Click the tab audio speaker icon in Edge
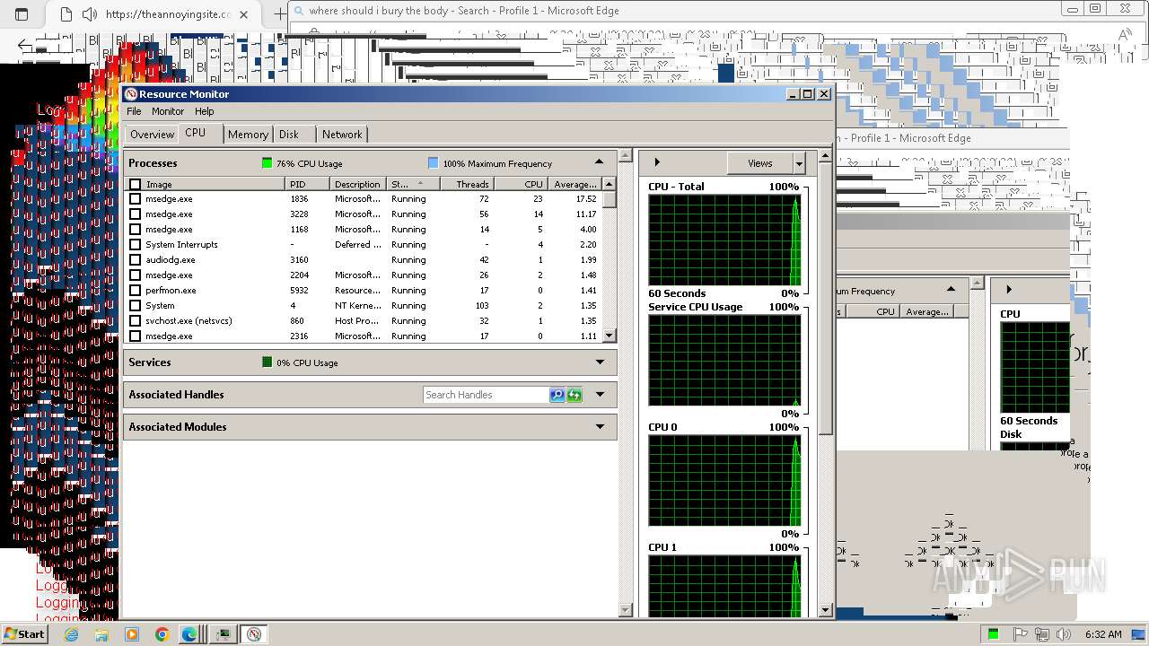Viewport: 1149px width, 646px height. [89, 14]
